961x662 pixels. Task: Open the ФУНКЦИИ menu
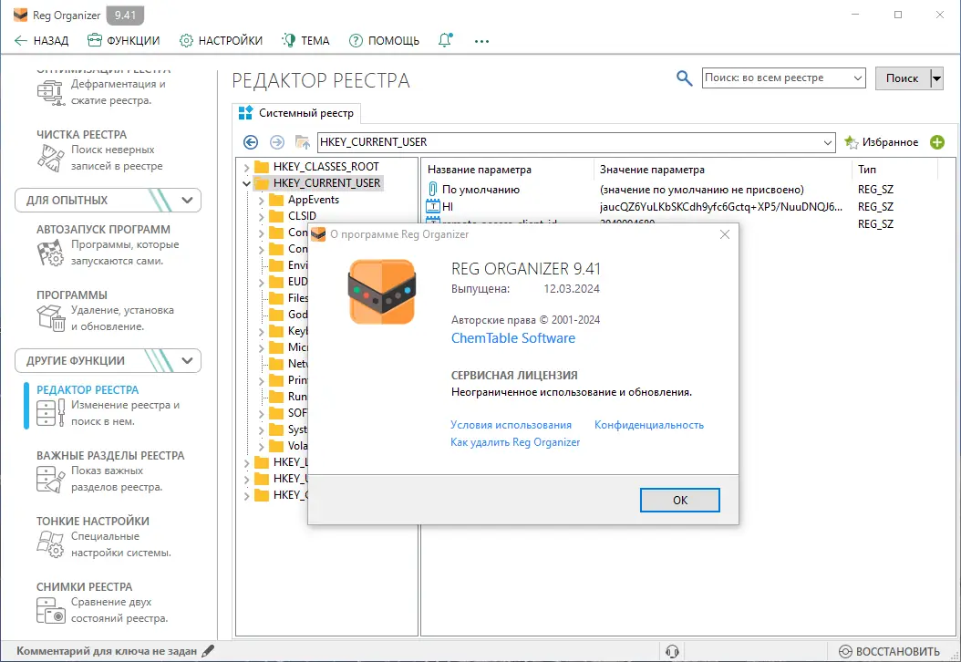point(123,40)
